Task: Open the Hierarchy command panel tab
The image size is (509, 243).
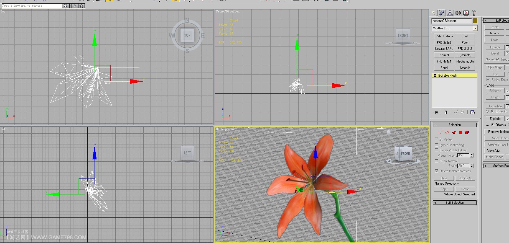Action: [450, 13]
